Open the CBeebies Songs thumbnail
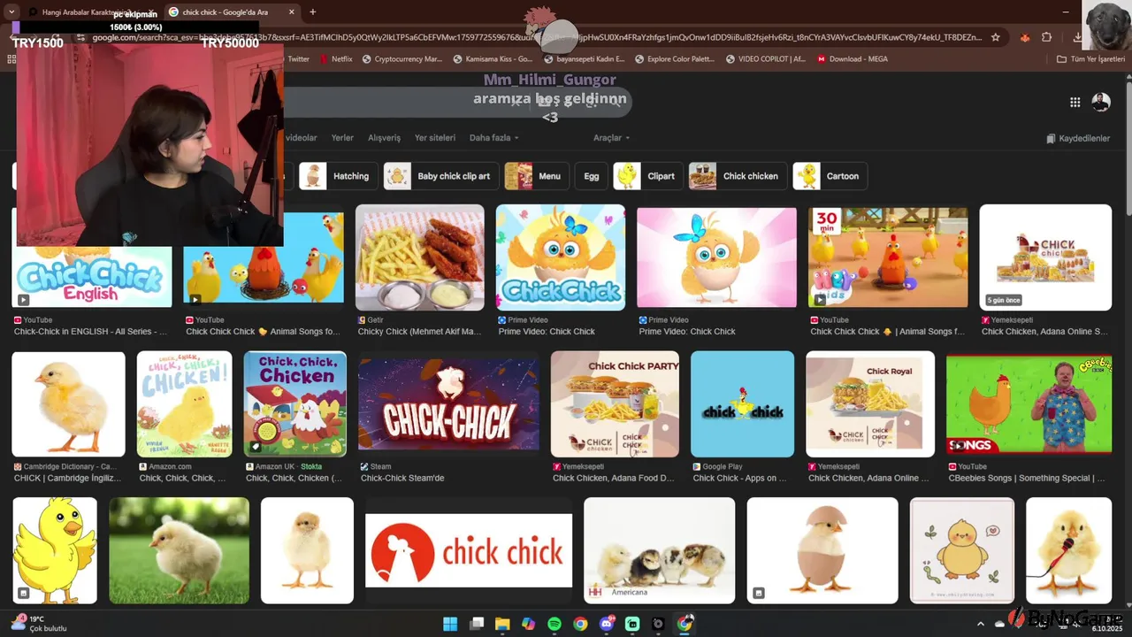1132x637 pixels. (x=1029, y=404)
